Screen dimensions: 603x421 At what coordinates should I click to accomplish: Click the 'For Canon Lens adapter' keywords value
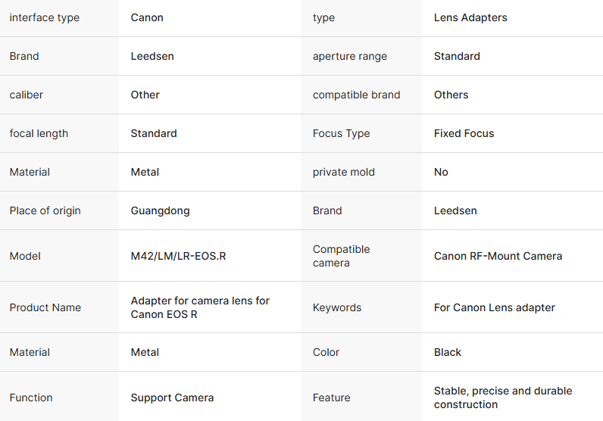pos(494,307)
